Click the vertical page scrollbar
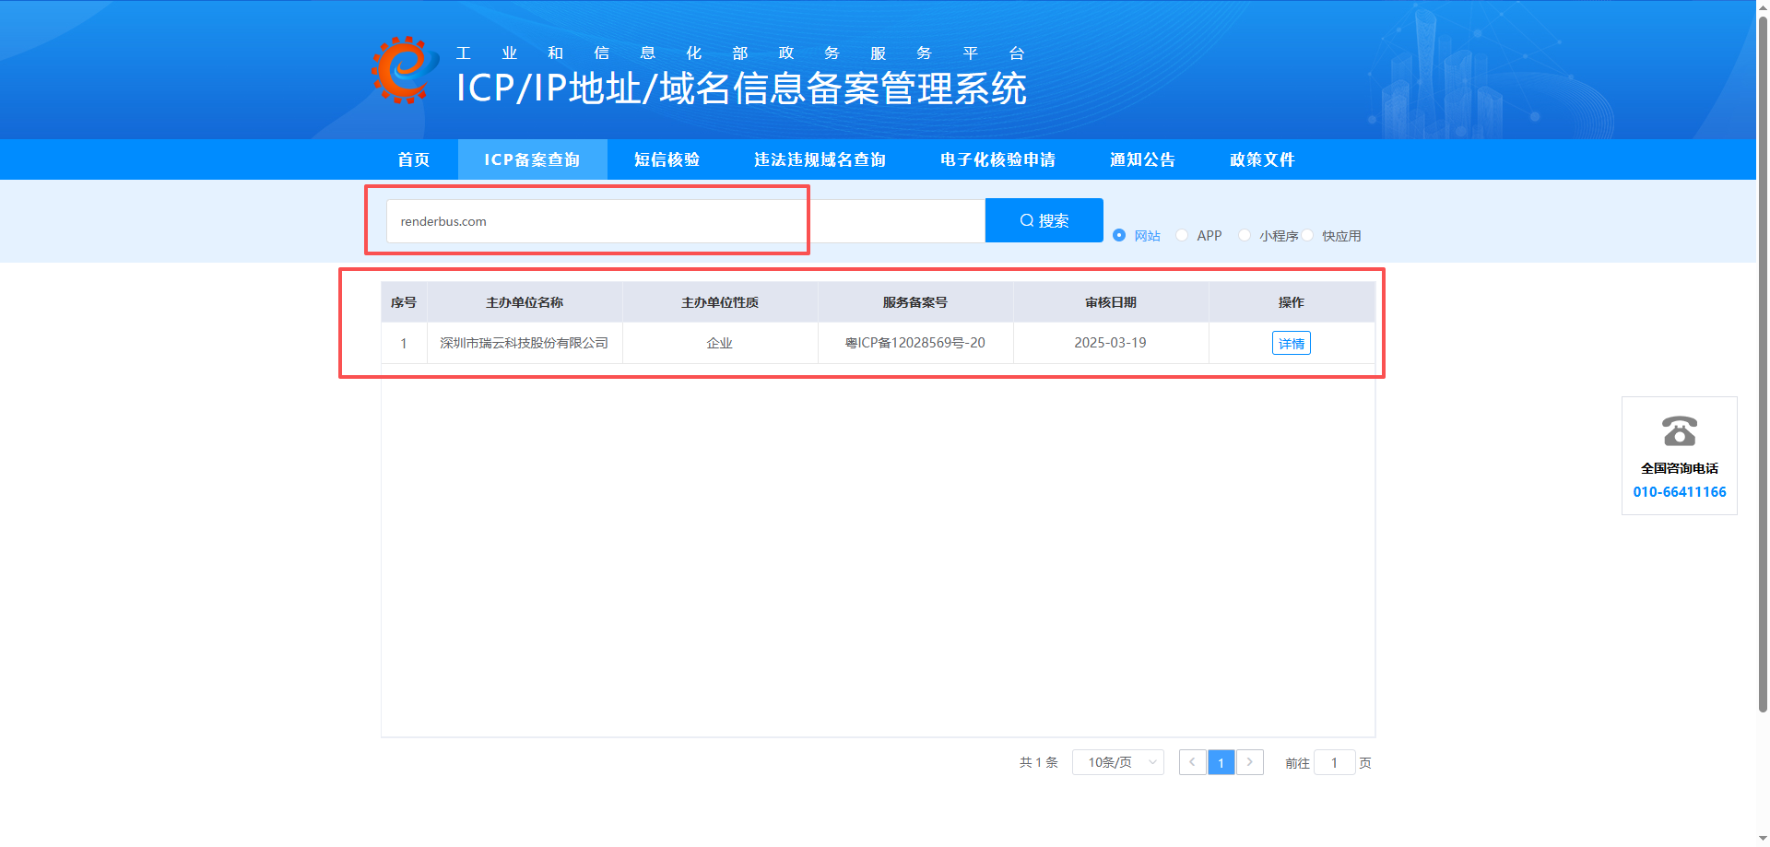The image size is (1770, 847). (1763, 364)
